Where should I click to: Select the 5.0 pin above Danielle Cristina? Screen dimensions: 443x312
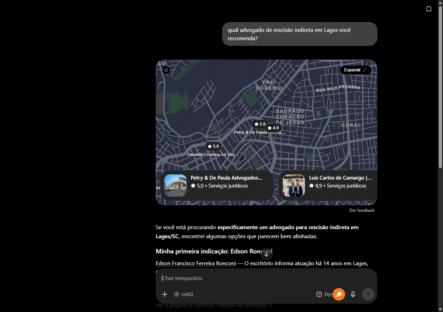[213, 146]
